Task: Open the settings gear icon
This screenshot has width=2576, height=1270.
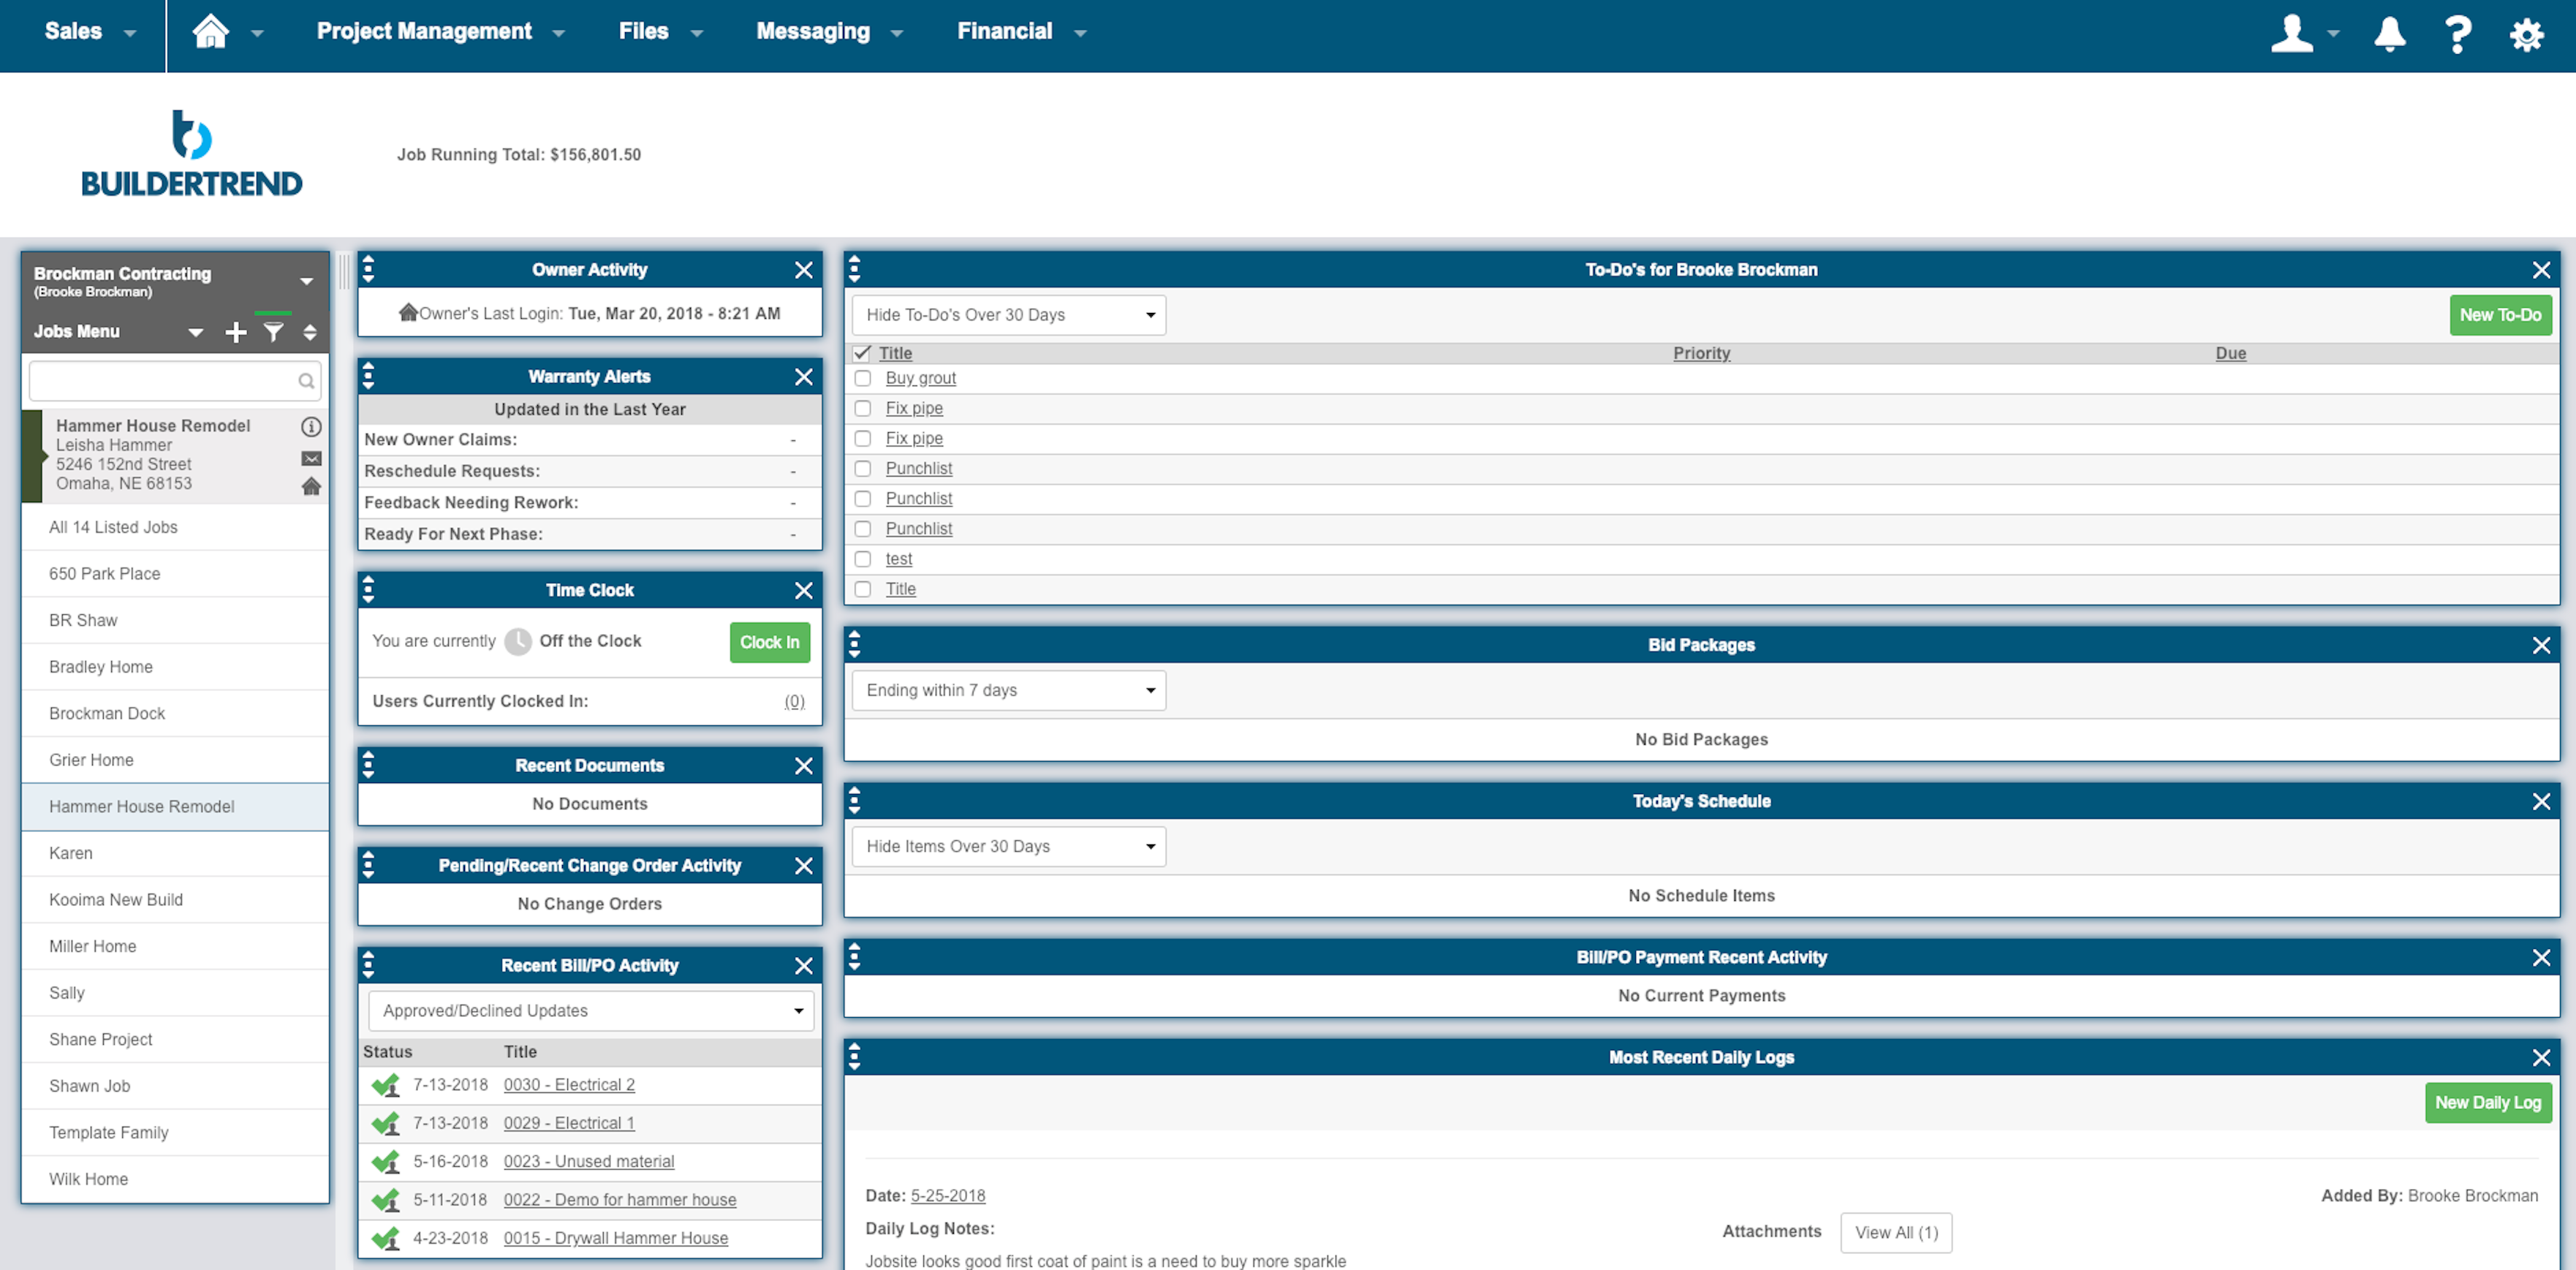Action: click(2526, 35)
